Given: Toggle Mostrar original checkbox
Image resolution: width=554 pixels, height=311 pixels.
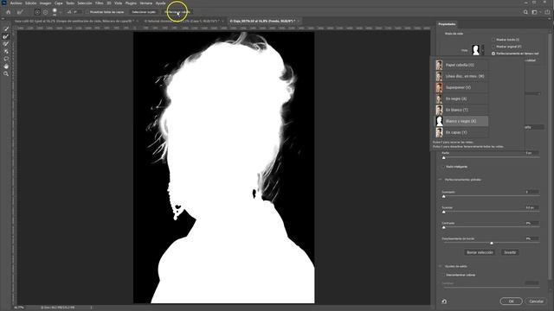Looking at the screenshot, I should (493, 47).
